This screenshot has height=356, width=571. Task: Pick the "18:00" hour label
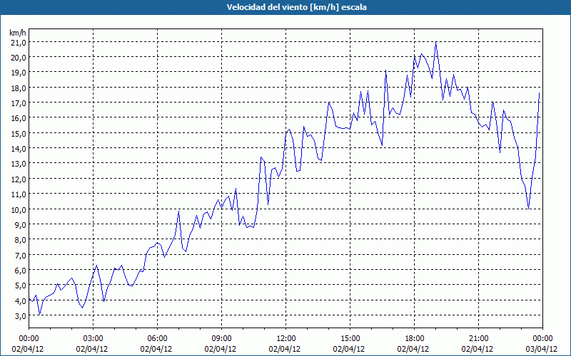pos(415,339)
